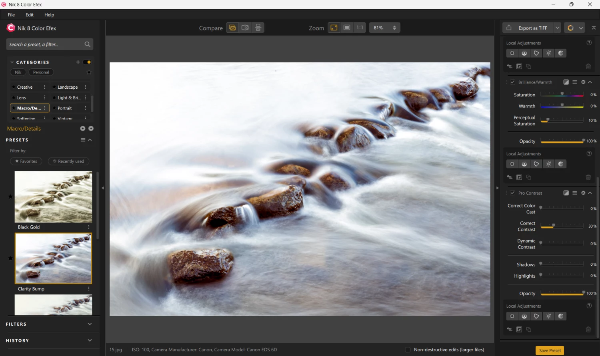Disable the Pro Contrast filter checkbox
Screen dimensions: 600x356
click(512, 193)
